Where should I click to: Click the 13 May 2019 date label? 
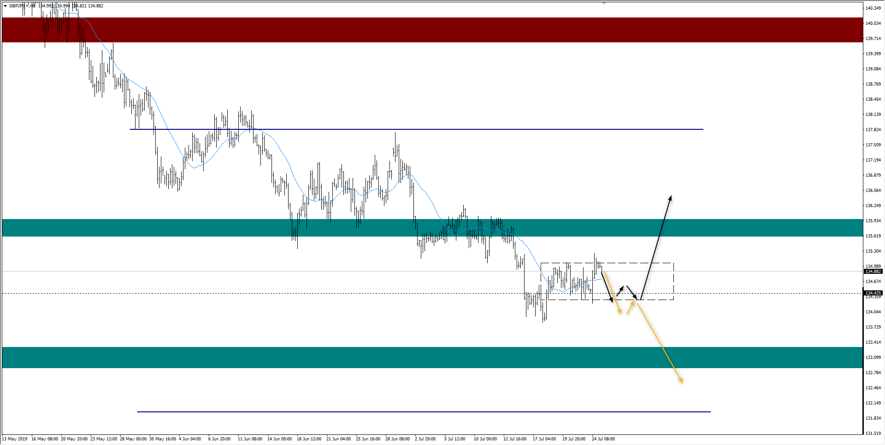pos(15,439)
